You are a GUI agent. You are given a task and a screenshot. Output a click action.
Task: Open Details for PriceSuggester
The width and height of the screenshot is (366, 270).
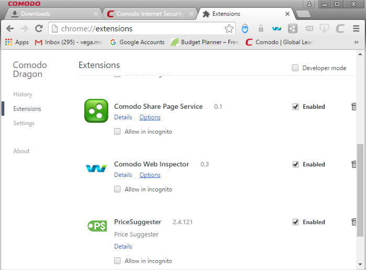tap(123, 246)
